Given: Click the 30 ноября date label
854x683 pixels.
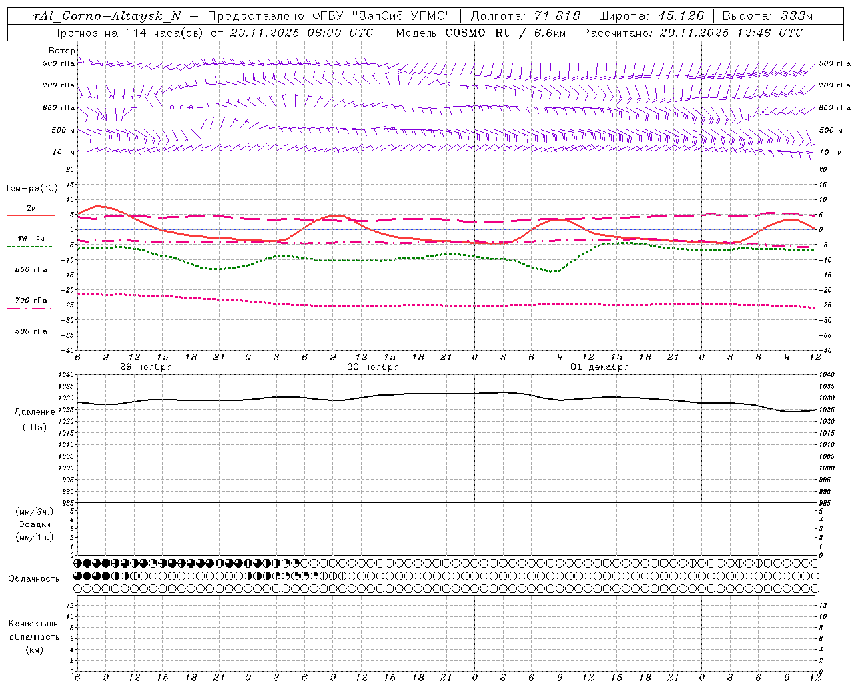Looking at the screenshot, I should (x=373, y=367).
